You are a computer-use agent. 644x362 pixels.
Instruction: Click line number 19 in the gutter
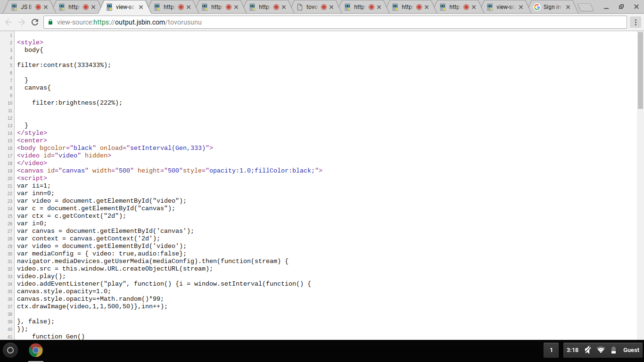(x=10, y=171)
